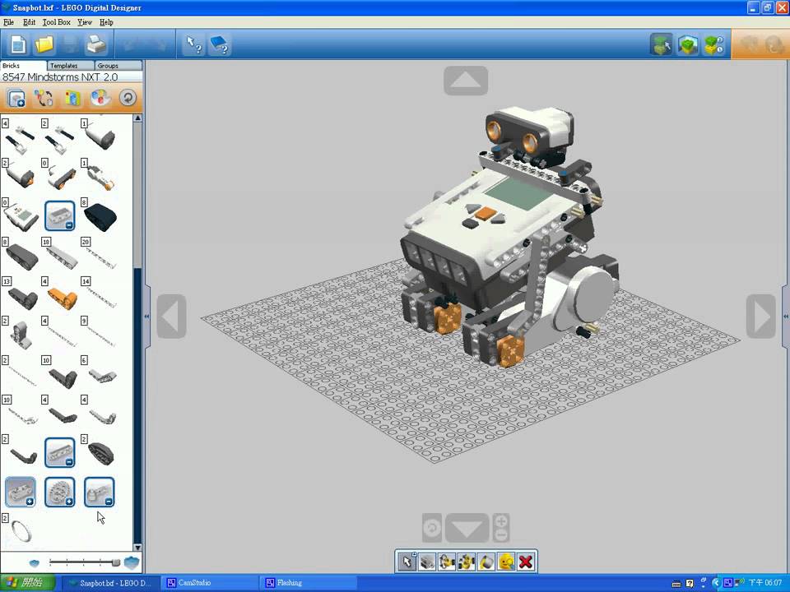Click small brick icon to shrink thumbnails
Screen dimensions: 790x592
tap(34, 562)
